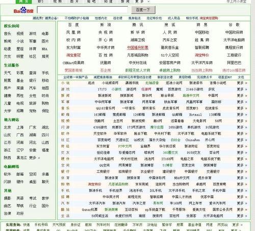This screenshot has height=231, width=255.
Task: Expand 更多 » in the 软件 row
Action: (x=242, y=133)
